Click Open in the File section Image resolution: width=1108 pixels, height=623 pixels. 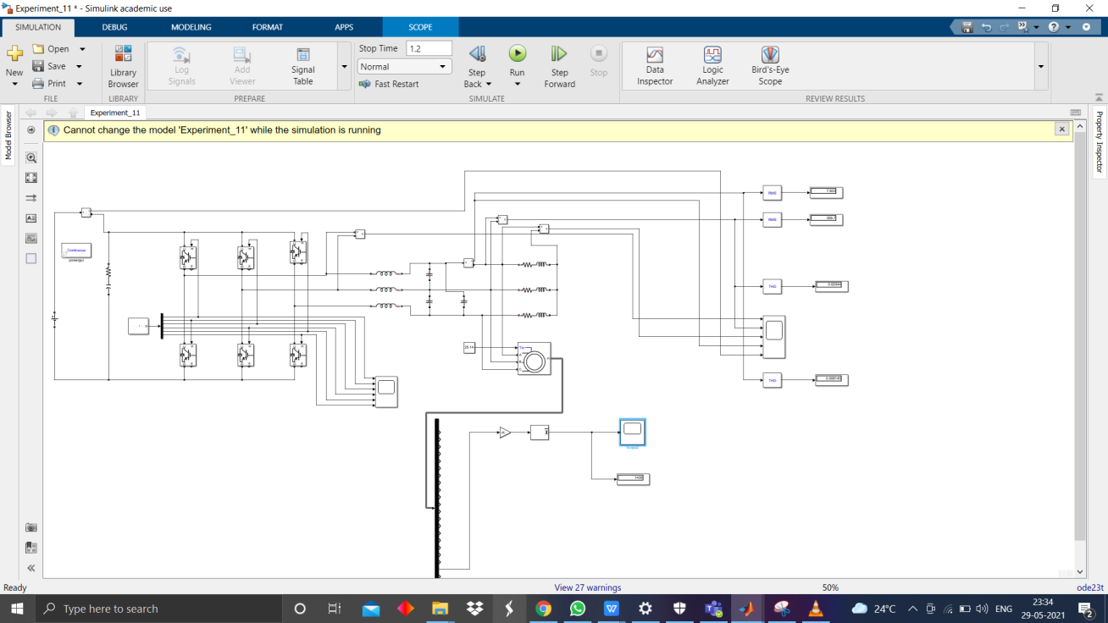(x=52, y=49)
